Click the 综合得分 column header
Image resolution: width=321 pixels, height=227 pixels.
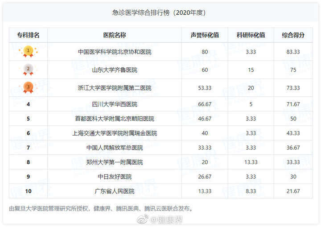[x=293, y=35]
